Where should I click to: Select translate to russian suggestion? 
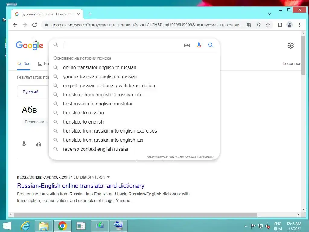point(134,113)
